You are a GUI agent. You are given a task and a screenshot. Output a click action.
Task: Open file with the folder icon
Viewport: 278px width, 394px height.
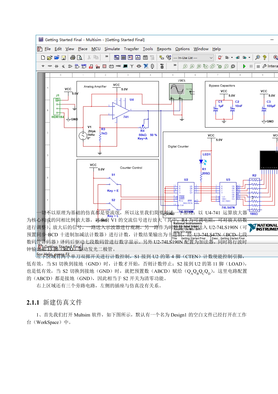[50, 58]
